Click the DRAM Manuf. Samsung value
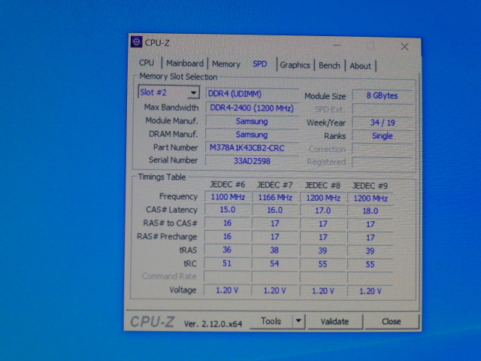 [252, 135]
